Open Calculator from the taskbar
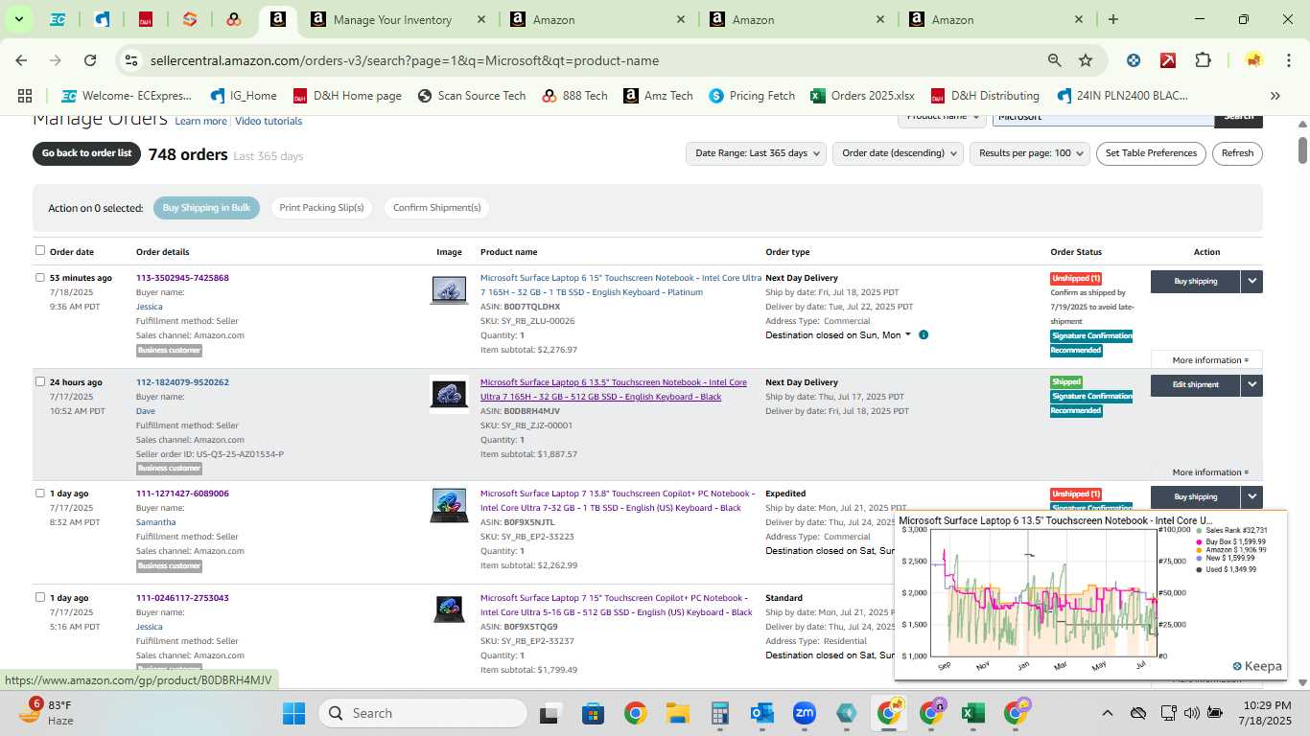Image resolution: width=1310 pixels, height=736 pixels. [x=720, y=713]
